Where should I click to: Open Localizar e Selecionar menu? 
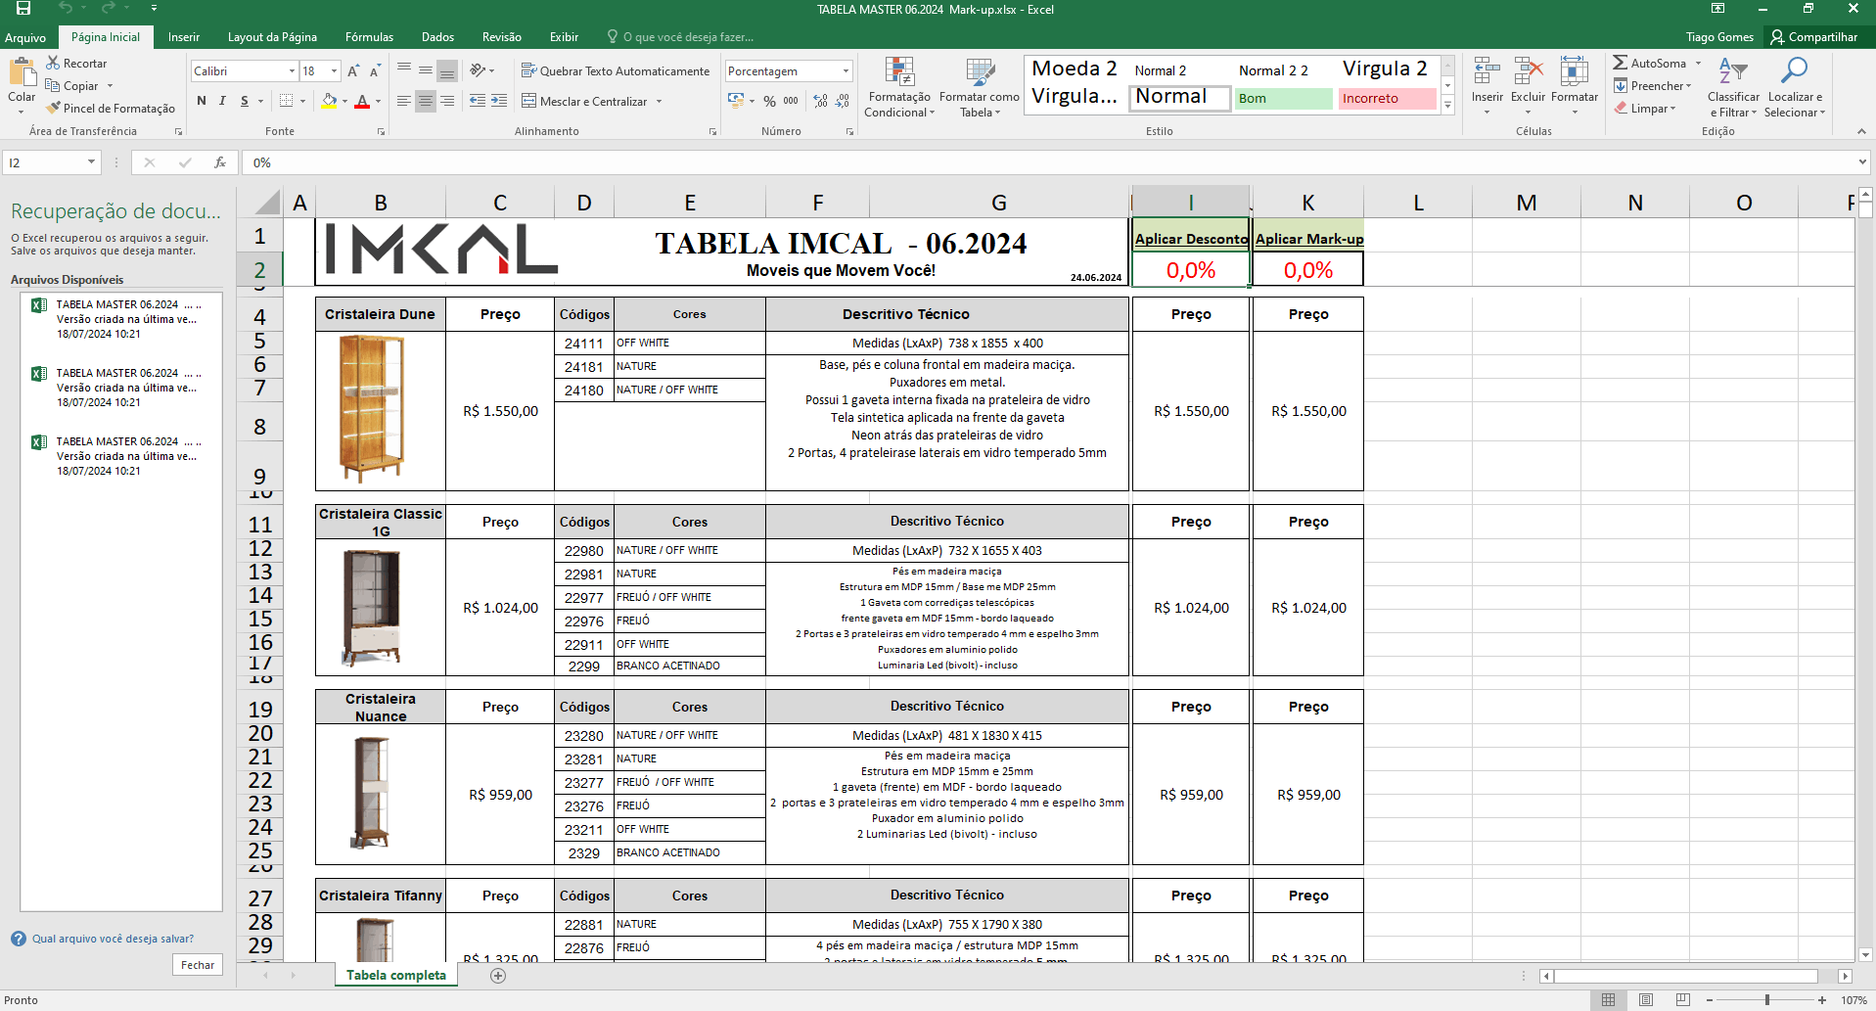coord(1795,87)
